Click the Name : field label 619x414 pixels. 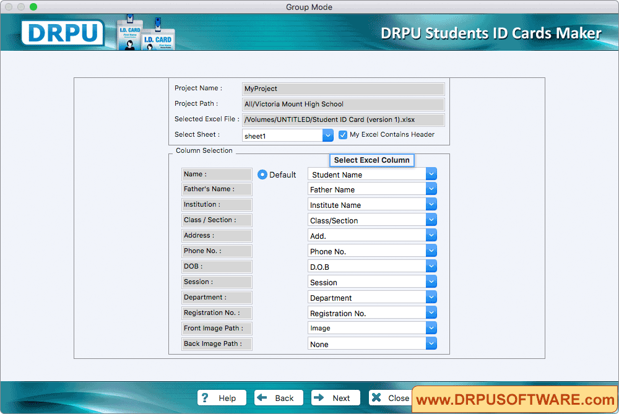click(x=217, y=174)
